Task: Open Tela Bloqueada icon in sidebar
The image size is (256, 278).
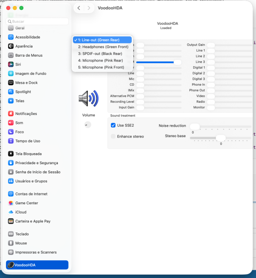Action: pos(11,154)
